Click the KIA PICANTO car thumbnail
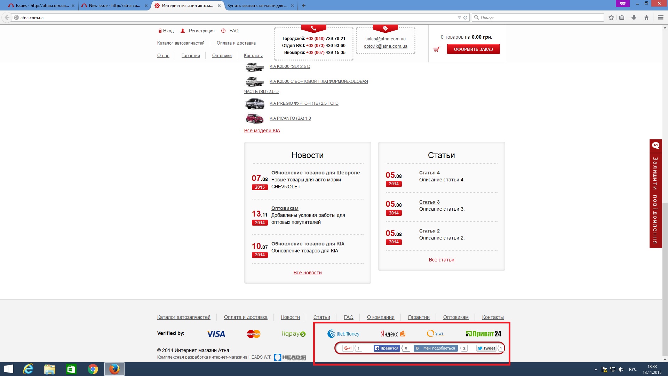The height and width of the screenshot is (376, 668). (255, 118)
